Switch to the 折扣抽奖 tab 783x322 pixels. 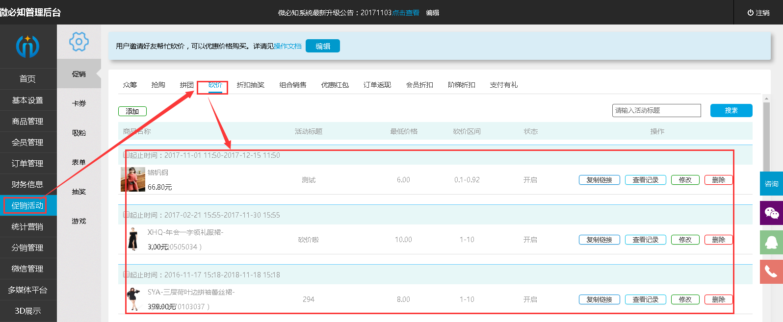tap(250, 85)
